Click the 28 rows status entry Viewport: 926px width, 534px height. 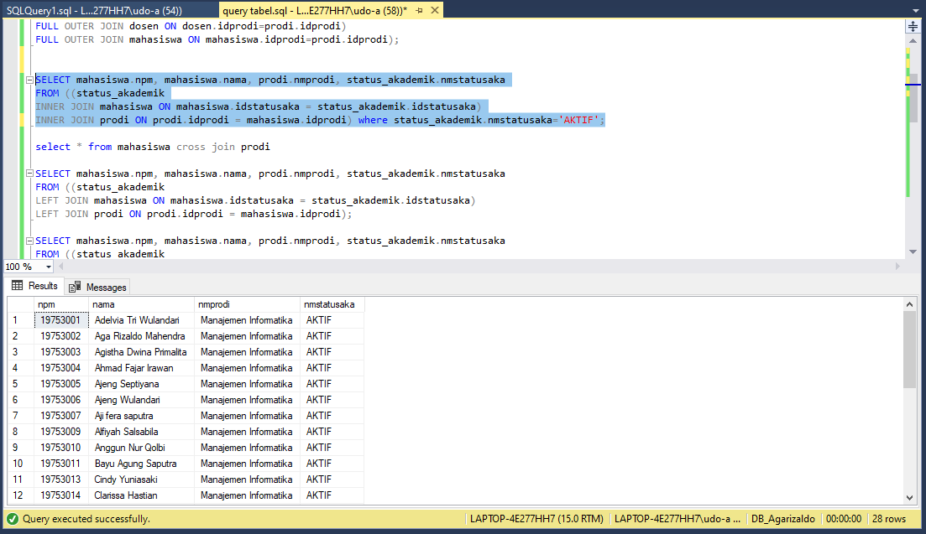coord(889,519)
